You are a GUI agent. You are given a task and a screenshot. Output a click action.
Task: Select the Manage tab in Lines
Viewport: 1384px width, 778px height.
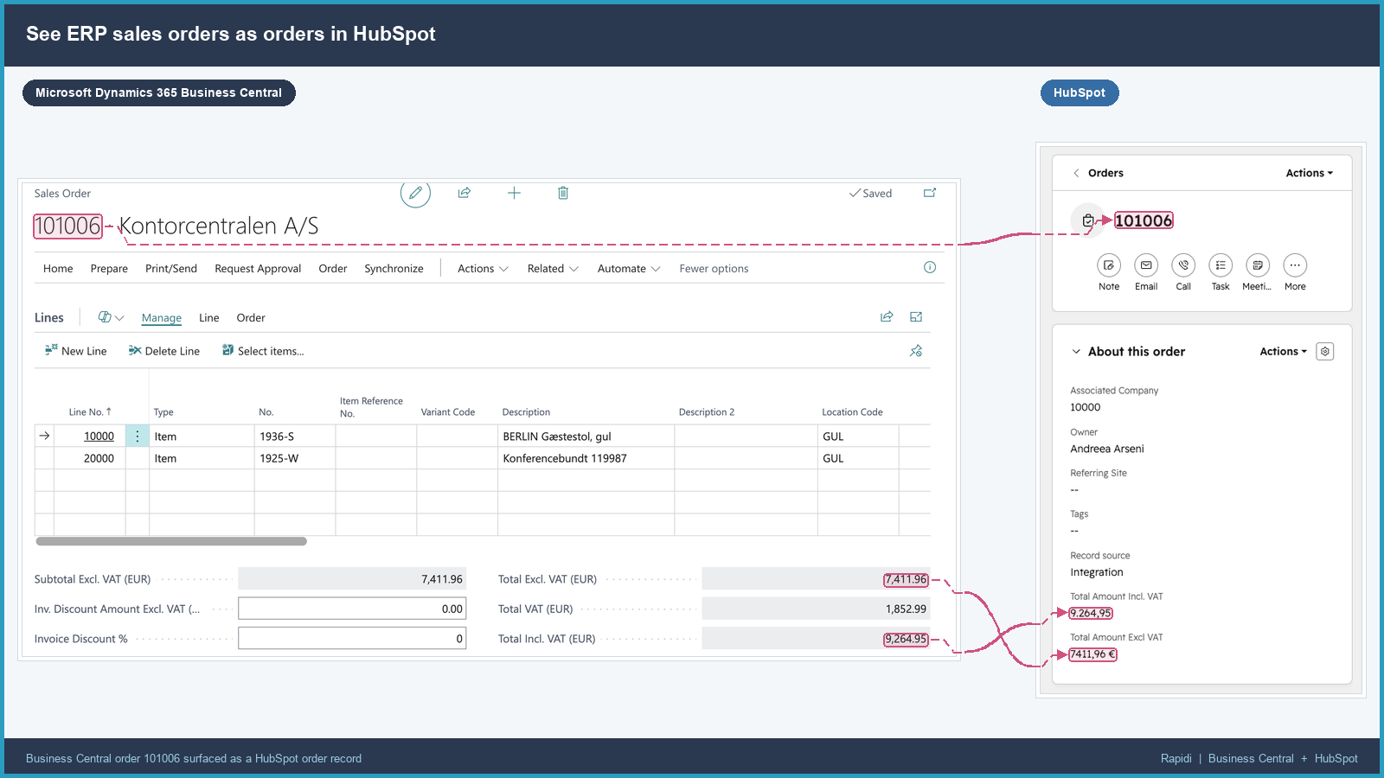pos(162,318)
